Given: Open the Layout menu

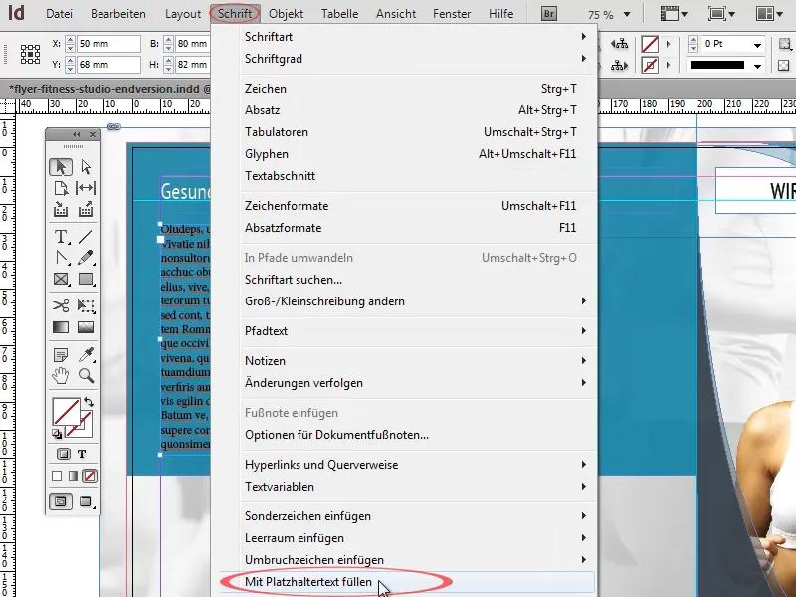Looking at the screenshot, I should click(183, 14).
